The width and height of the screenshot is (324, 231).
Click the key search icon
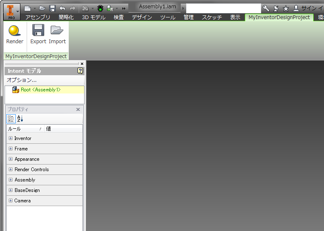point(266,8)
